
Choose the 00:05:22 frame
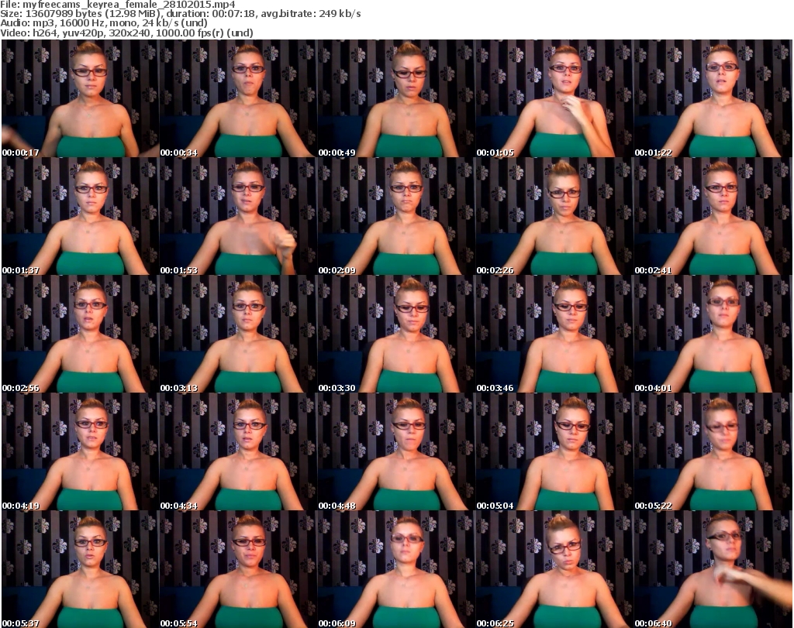(713, 452)
